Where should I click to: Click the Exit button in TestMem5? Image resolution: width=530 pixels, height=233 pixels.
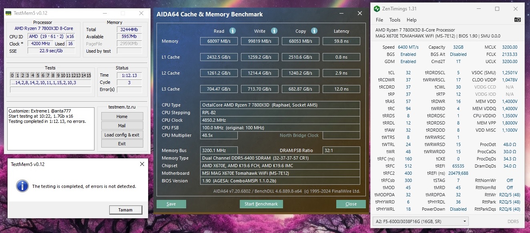click(x=122, y=144)
